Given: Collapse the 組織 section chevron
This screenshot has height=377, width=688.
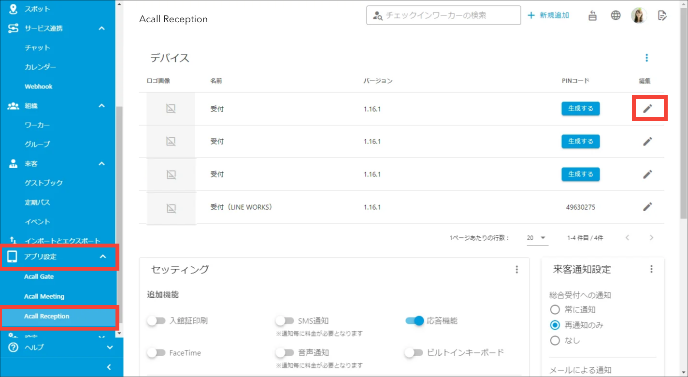Looking at the screenshot, I should coord(101,106).
